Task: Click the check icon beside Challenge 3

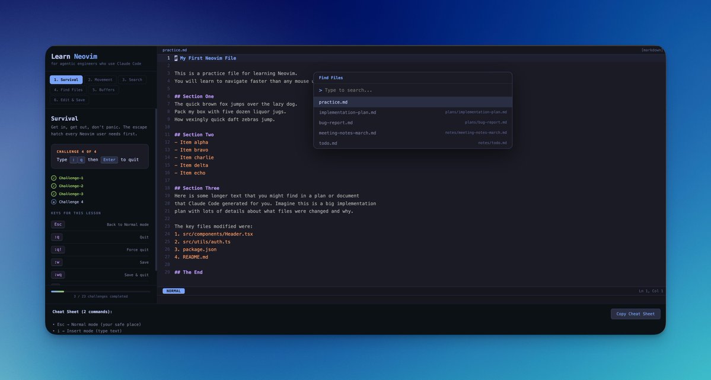Action: [x=53, y=194]
